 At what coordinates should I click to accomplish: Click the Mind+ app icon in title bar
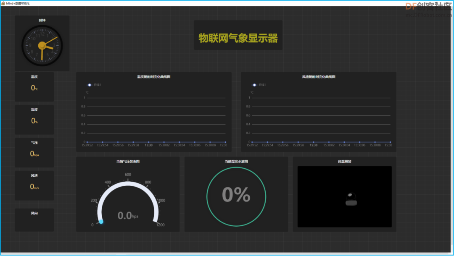click(3, 3)
